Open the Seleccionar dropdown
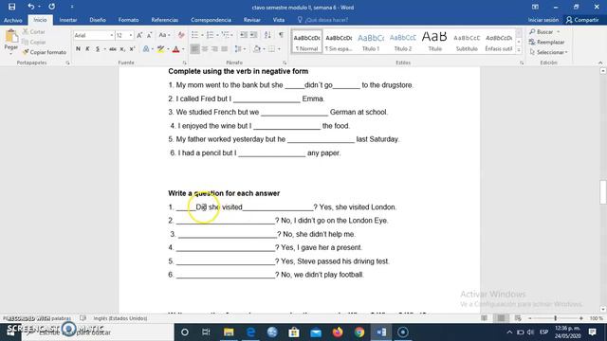The image size is (607, 341). click(549, 52)
